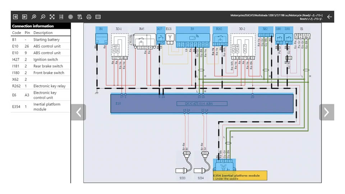The width and height of the screenshot is (345, 194).
Task: Click the Connection information panel header
Action: [41, 26]
